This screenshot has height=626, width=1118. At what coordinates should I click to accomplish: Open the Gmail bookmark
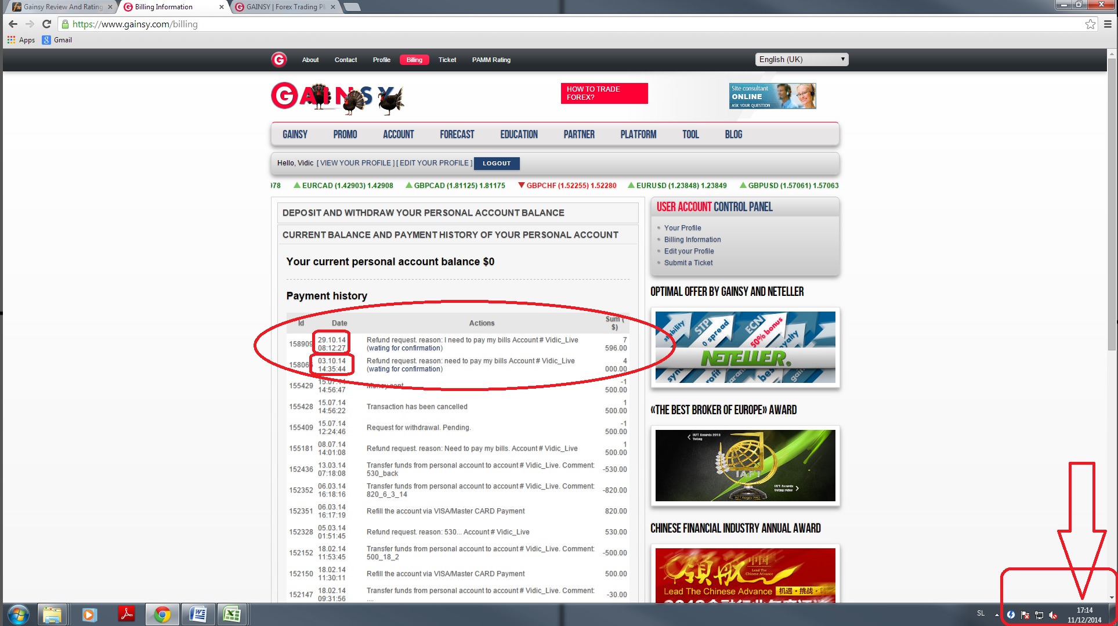[x=57, y=40]
